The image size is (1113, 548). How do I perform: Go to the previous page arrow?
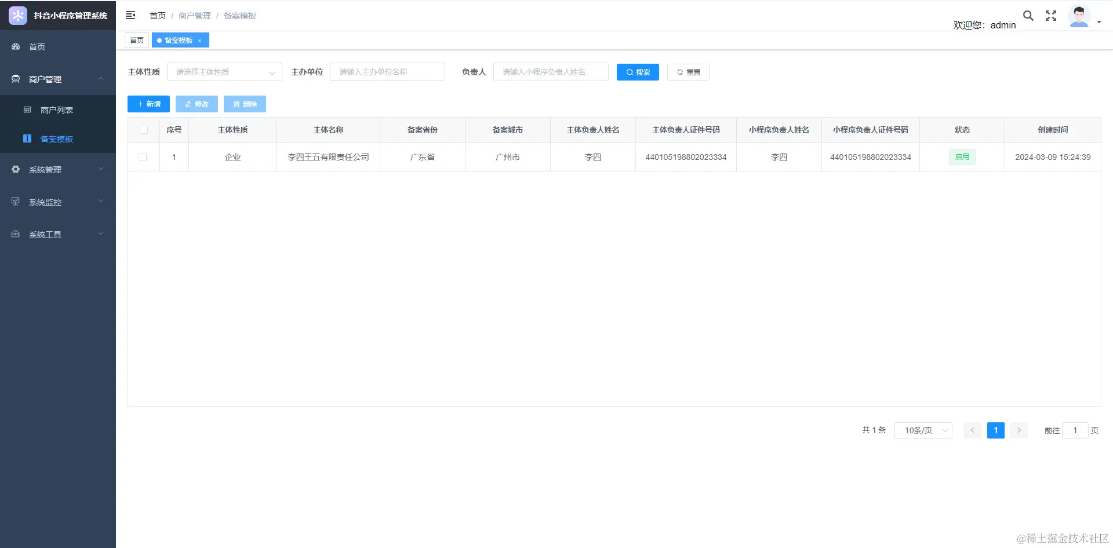click(x=973, y=430)
